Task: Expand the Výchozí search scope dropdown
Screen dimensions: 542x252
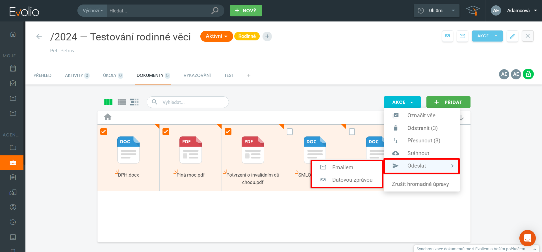Action: (92, 11)
